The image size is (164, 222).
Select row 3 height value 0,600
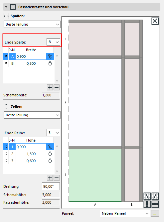(x=31, y=161)
